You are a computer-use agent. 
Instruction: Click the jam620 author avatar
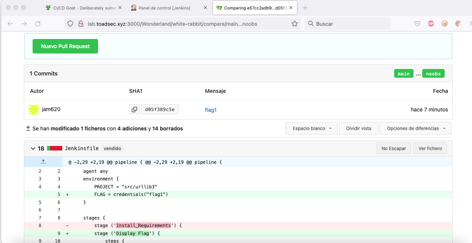[x=34, y=110]
